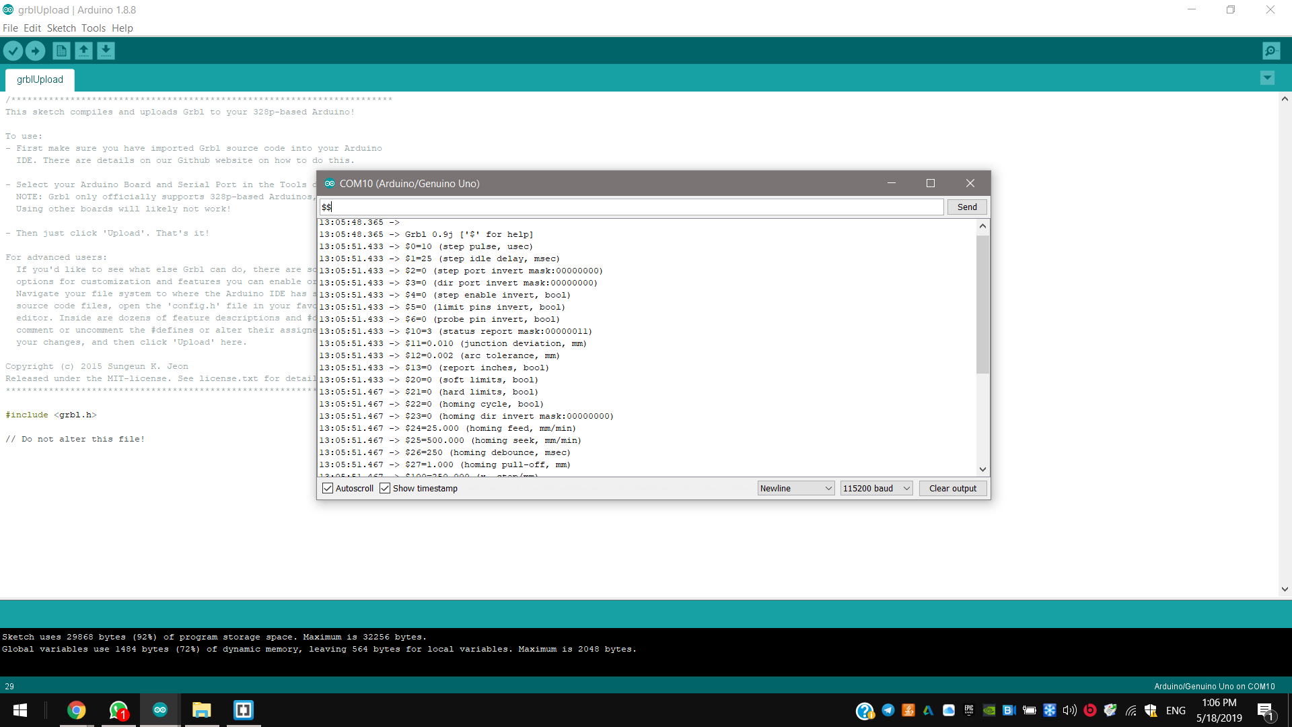Click the Upload arrow icon
The image size is (1292, 727).
tap(35, 50)
